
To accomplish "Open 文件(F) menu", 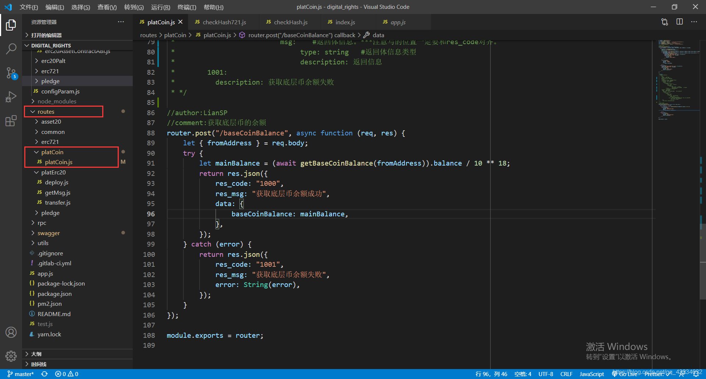I will 29,7.
